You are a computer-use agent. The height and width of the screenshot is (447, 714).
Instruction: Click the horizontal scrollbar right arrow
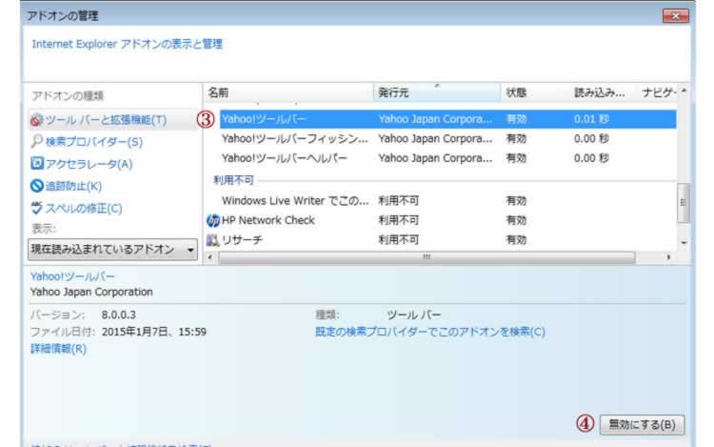coord(668,257)
